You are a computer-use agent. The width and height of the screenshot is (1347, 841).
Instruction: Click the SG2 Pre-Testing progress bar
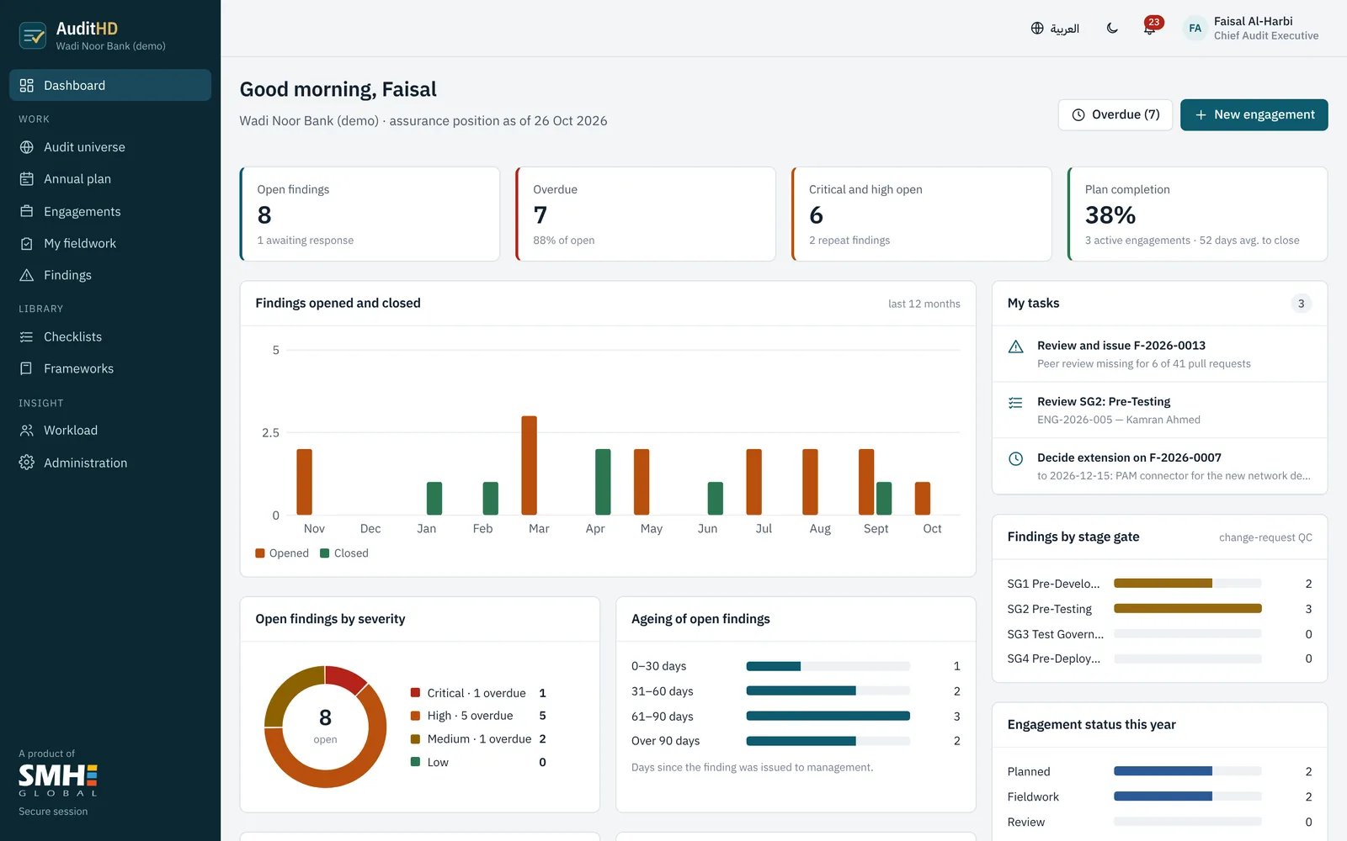click(1188, 608)
